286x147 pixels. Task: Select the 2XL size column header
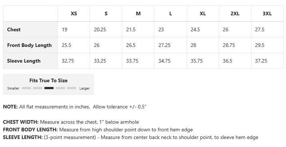(x=235, y=14)
